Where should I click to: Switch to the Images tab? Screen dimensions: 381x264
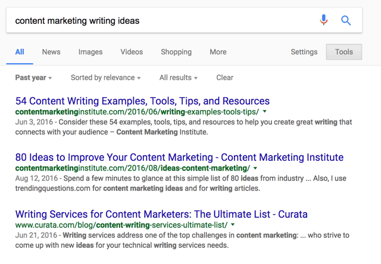coord(90,52)
